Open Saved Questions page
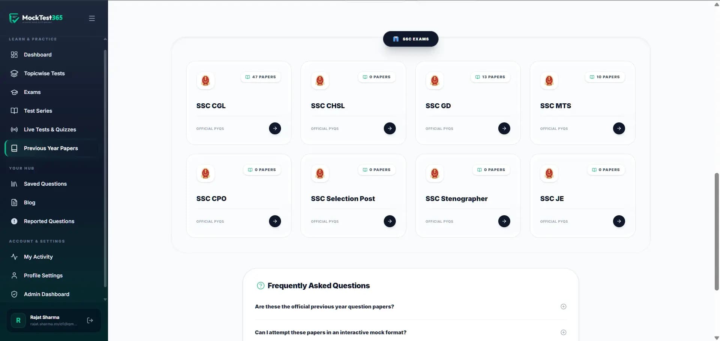Viewport: 720px width, 341px height. [52, 184]
